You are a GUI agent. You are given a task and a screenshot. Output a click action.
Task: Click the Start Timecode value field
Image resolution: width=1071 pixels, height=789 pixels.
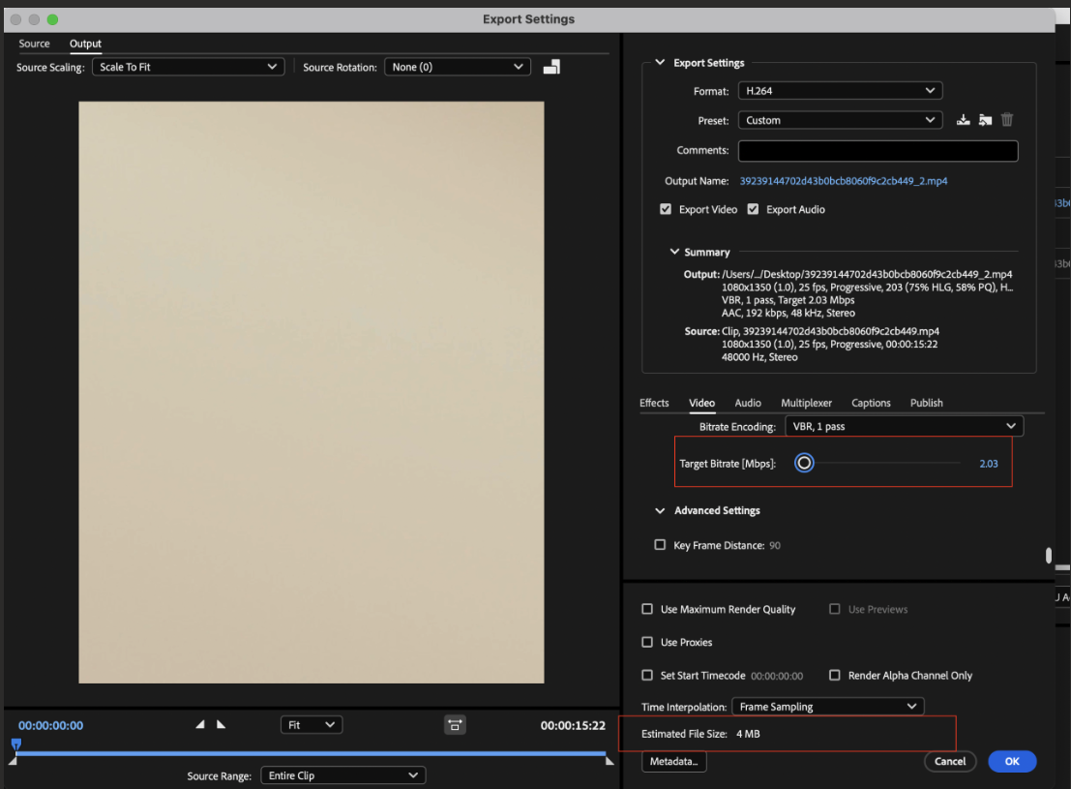777,676
